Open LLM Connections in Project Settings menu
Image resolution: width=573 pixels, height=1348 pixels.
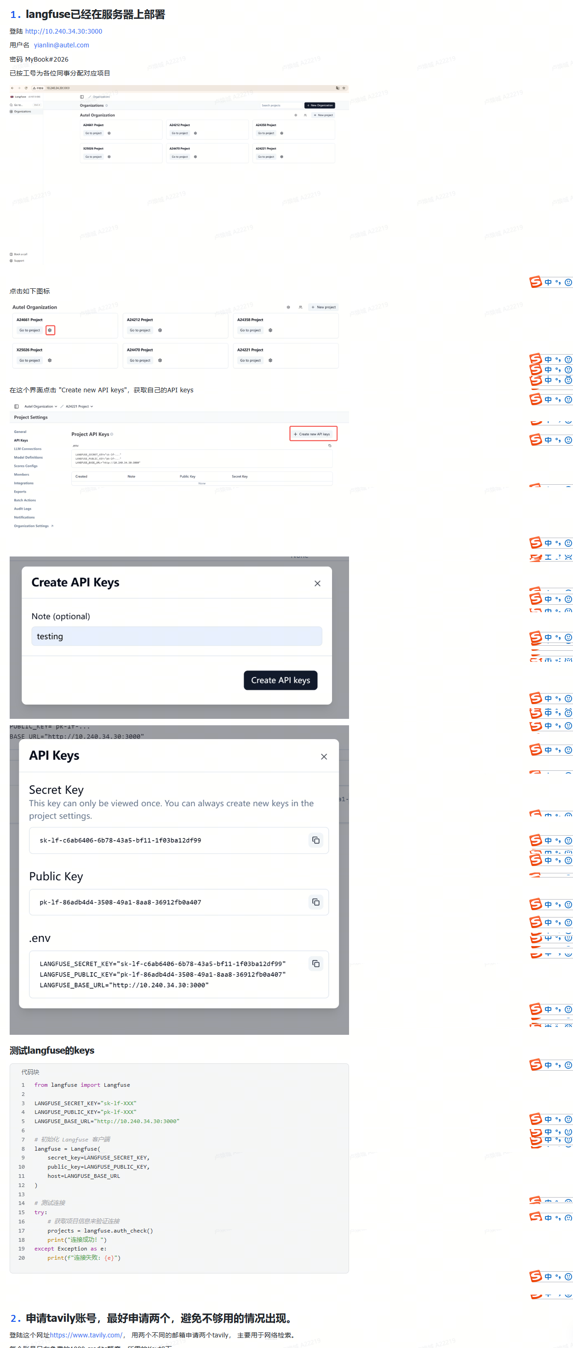[x=28, y=449]
